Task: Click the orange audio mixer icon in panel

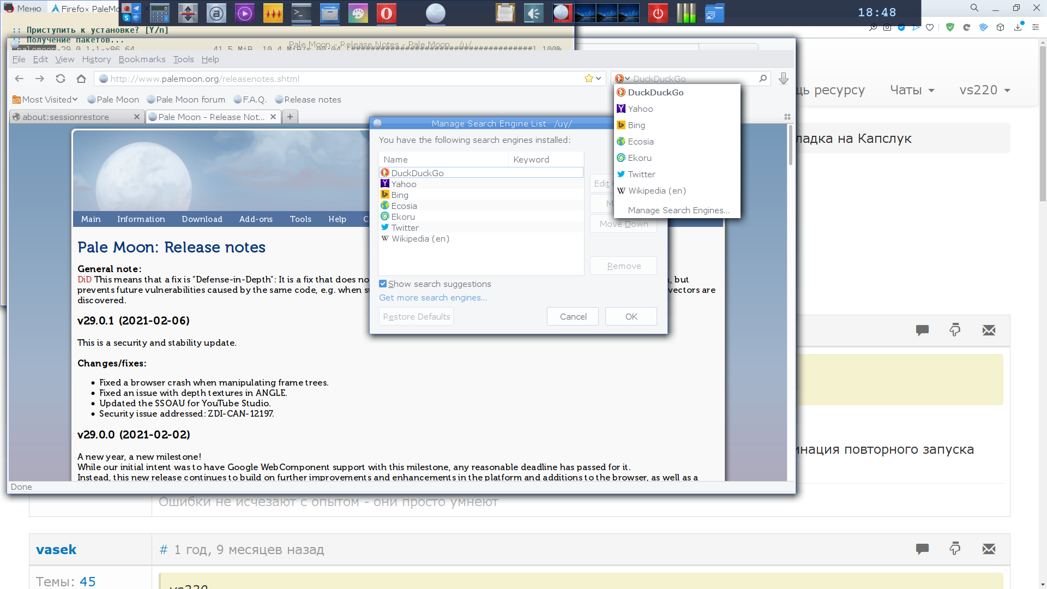Action: 273,13
